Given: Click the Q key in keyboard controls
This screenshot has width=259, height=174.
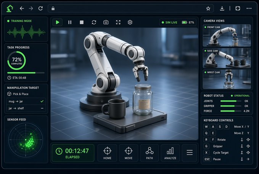Looking at the screenshot, I should pyautogui.click(x=206, y=133).
